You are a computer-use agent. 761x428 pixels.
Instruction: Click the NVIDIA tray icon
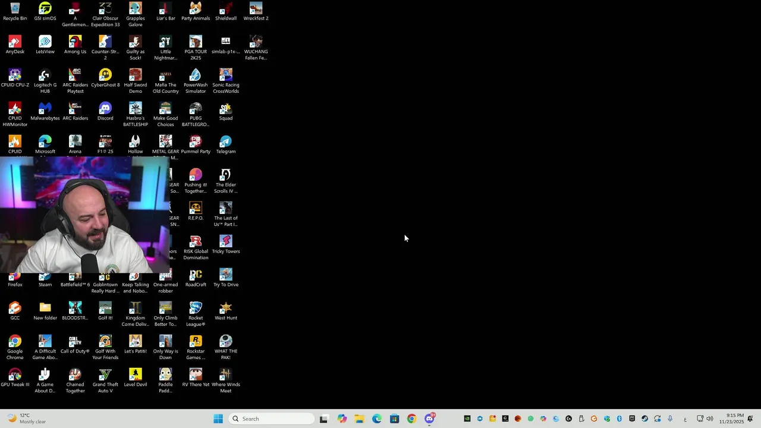[467, 419]
